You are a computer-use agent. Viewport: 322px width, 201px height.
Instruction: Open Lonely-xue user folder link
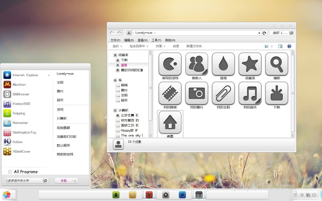click(x=65, y=74)
